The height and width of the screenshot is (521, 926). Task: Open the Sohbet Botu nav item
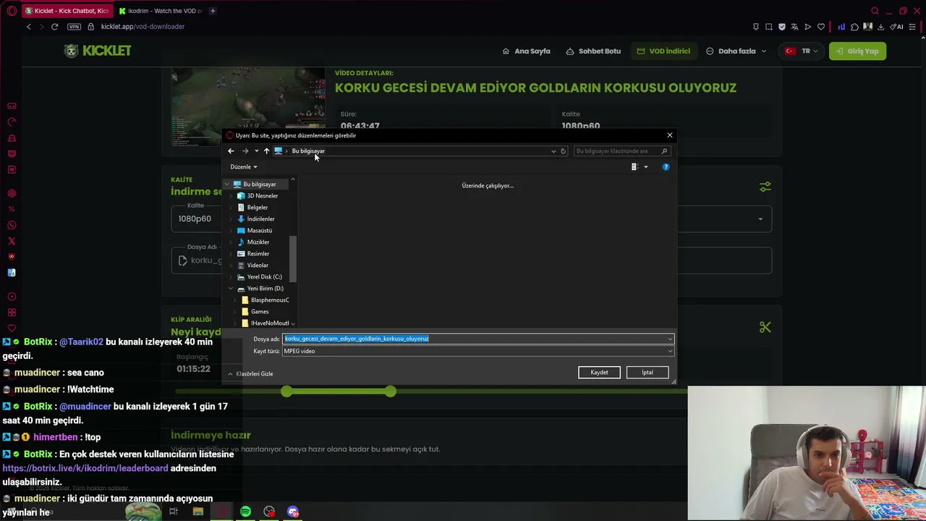[594, 51]
